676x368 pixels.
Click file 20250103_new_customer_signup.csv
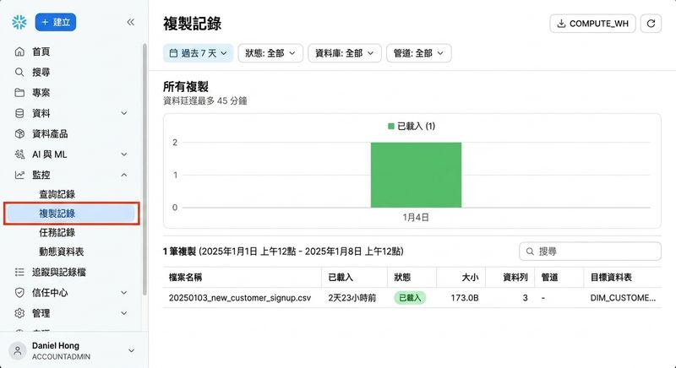click(x=240, y=298)
